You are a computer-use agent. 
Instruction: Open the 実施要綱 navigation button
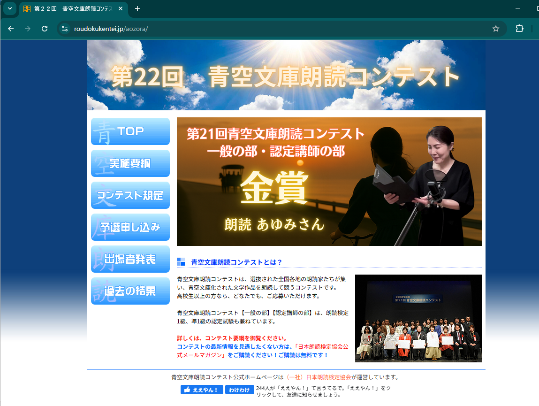[x=130, y=163]
